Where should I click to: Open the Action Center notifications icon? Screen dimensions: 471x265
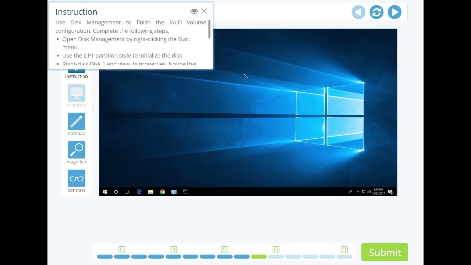coord(390,192)
